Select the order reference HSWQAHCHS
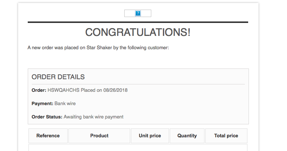Screen dimensions: 287x151 [64, 90]
